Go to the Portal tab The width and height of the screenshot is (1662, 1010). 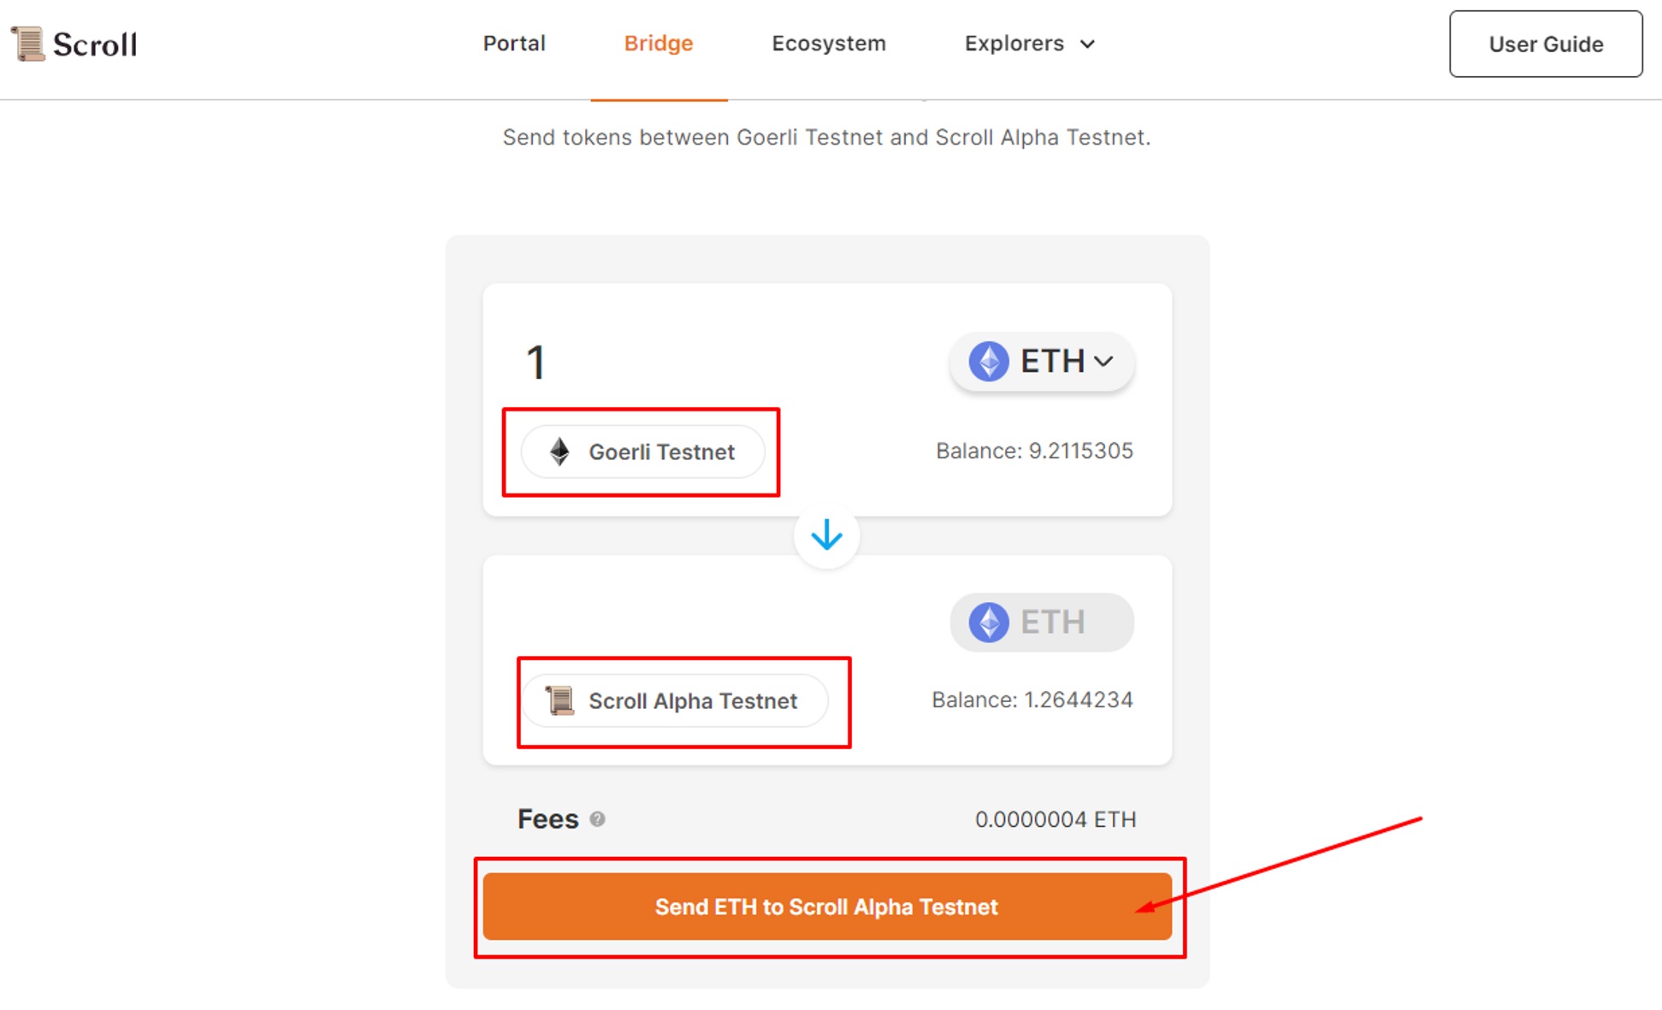[x=514, y=44]
